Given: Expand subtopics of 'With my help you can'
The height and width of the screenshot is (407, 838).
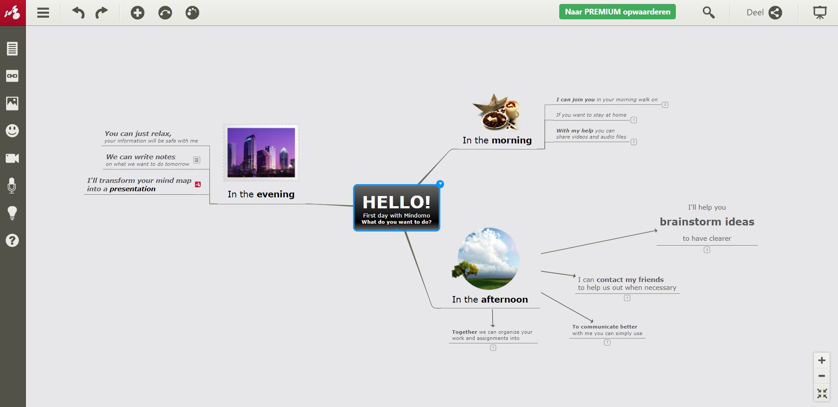Looking at the screenshot, I should tap(634, 142).
